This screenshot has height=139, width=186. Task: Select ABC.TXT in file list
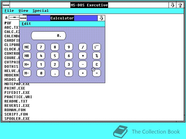point(12,28)
